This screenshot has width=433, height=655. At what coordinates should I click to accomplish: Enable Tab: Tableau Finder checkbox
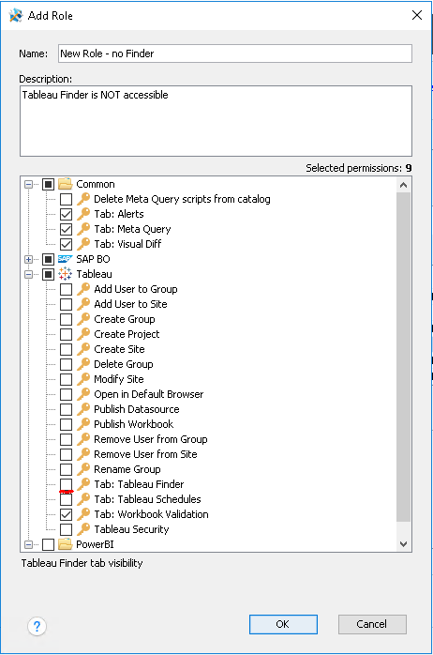[x=66, y=484]
